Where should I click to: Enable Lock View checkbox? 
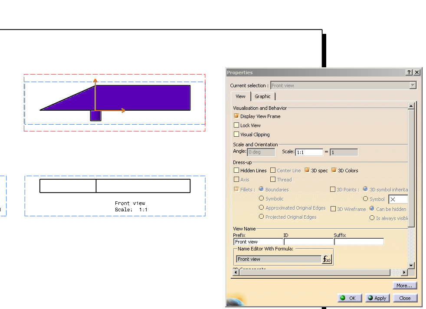point(236,125)
